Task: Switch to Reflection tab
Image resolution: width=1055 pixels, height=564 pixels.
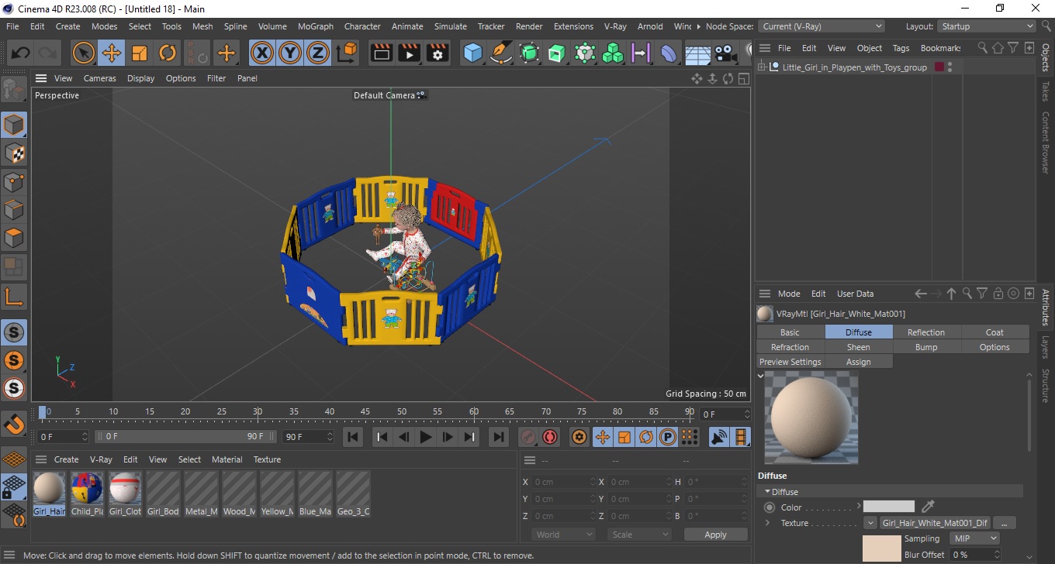Action: tap(926, 332)
